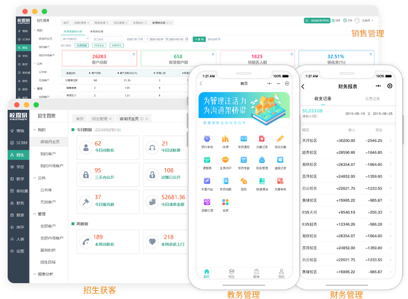Tap 排课 icon on mobile home

point(225,139)
